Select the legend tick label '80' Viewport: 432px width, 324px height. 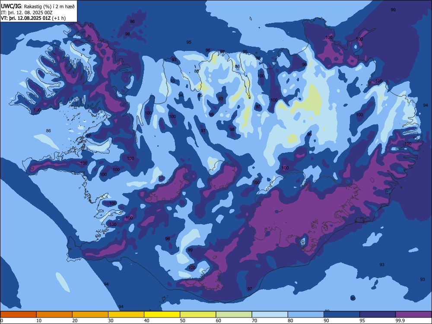tap(290, 321)
